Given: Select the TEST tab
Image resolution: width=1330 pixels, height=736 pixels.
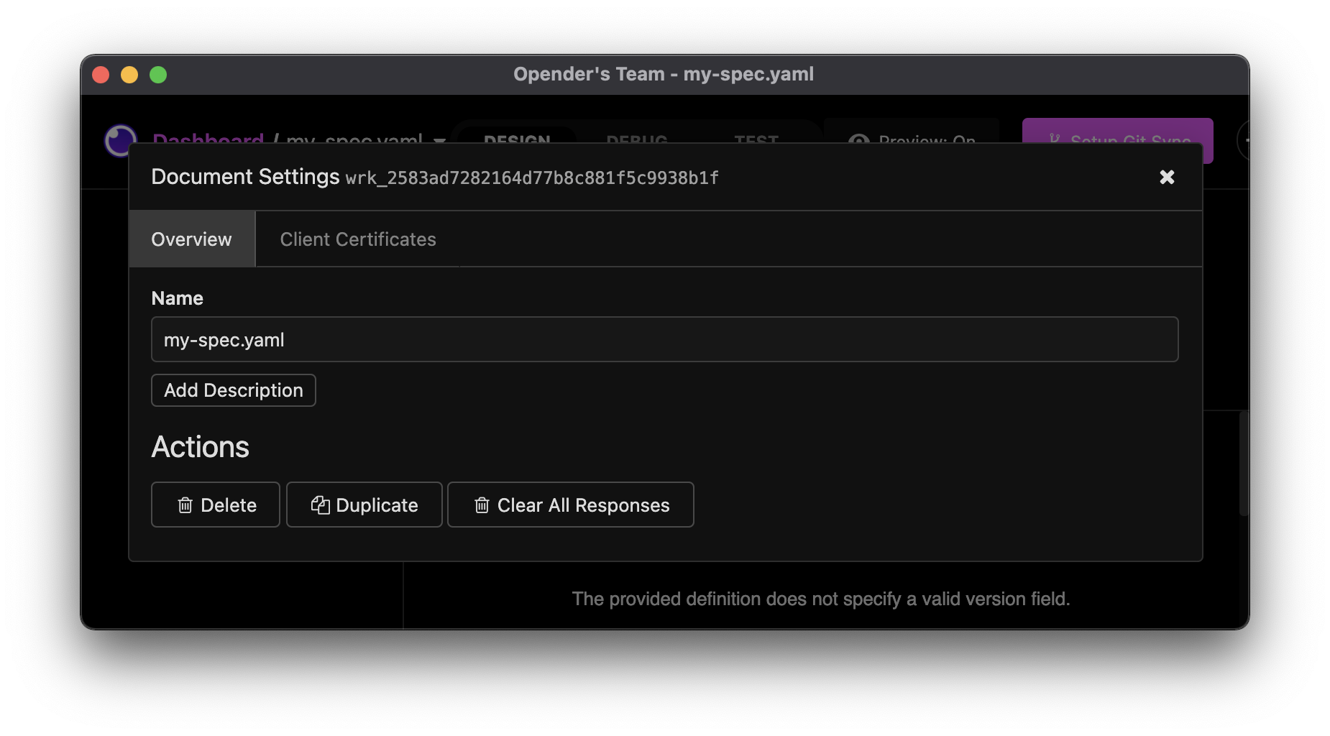Looking at the screenshot, I should 756,138.
